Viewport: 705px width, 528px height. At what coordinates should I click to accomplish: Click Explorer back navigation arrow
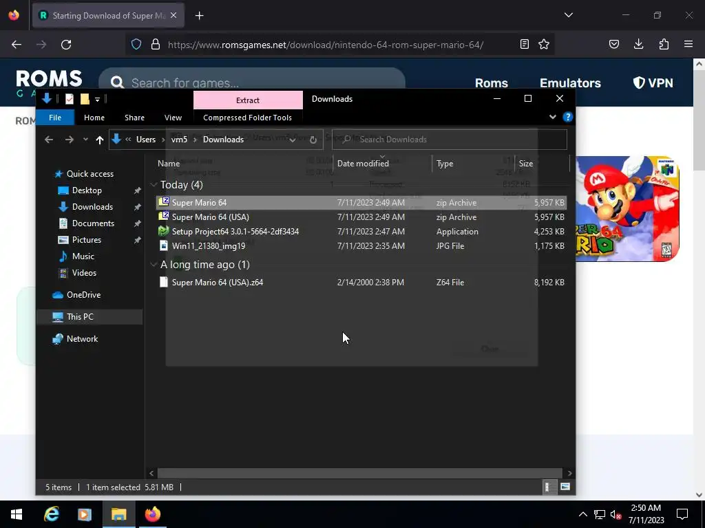[x=49, y=140]
